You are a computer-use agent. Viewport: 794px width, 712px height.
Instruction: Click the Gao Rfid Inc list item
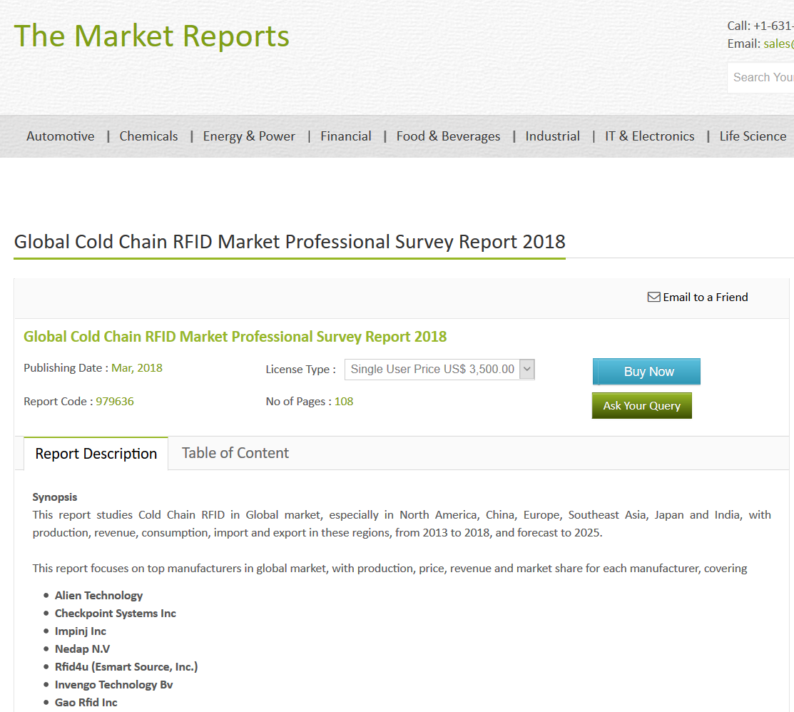click(x=86, y=703)
